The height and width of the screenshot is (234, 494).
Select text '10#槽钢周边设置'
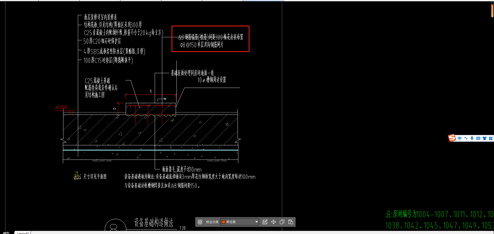click(x=212, y=80)
